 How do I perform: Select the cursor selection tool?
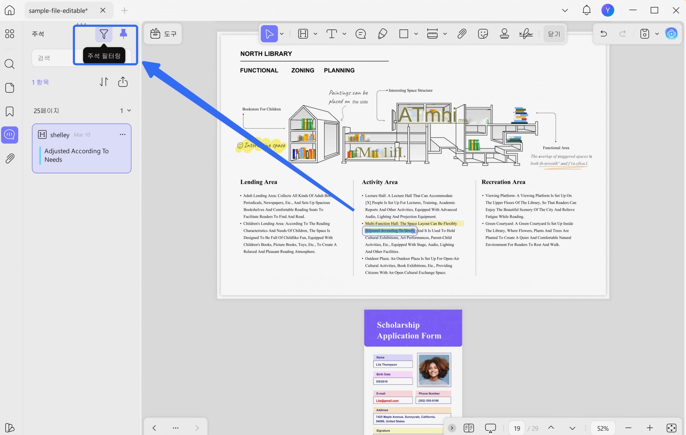(x=269, y=34)
